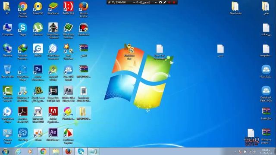Select the purple Adobe After Effects shortcut
The image size is (276, 155).
point(53,135)
